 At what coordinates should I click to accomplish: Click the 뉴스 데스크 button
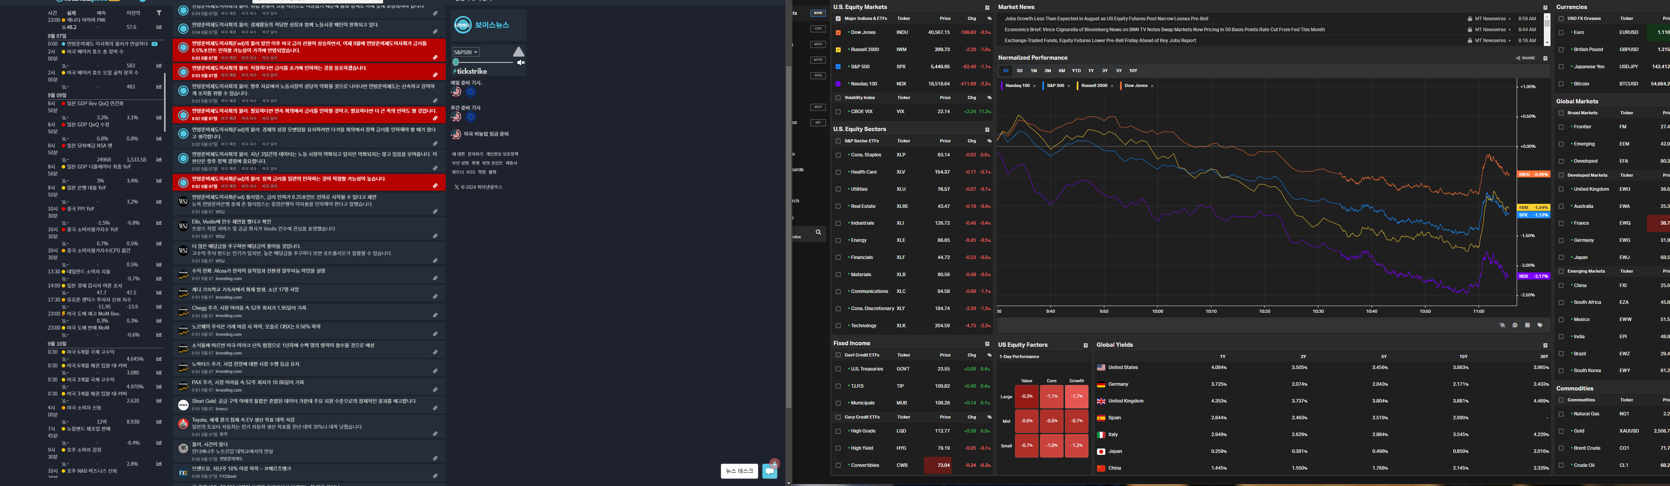(x=739, y=471)
